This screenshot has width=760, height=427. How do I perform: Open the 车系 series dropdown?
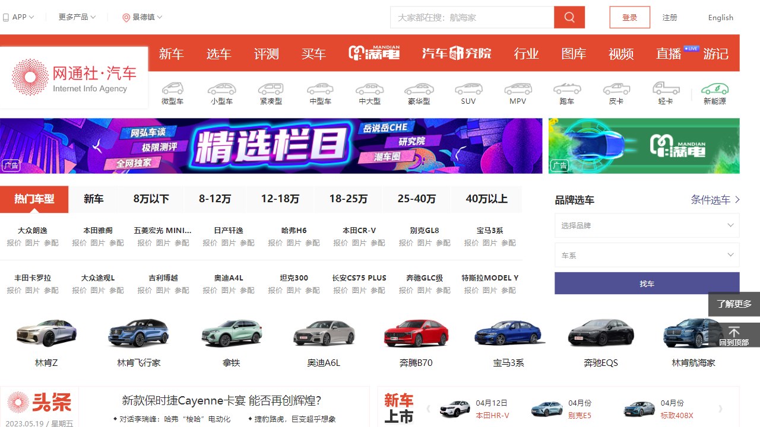click(x=647, y=255)
